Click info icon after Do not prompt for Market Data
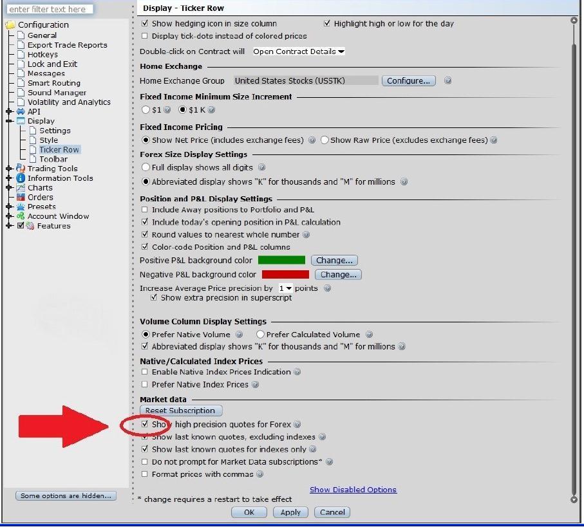 329,462
